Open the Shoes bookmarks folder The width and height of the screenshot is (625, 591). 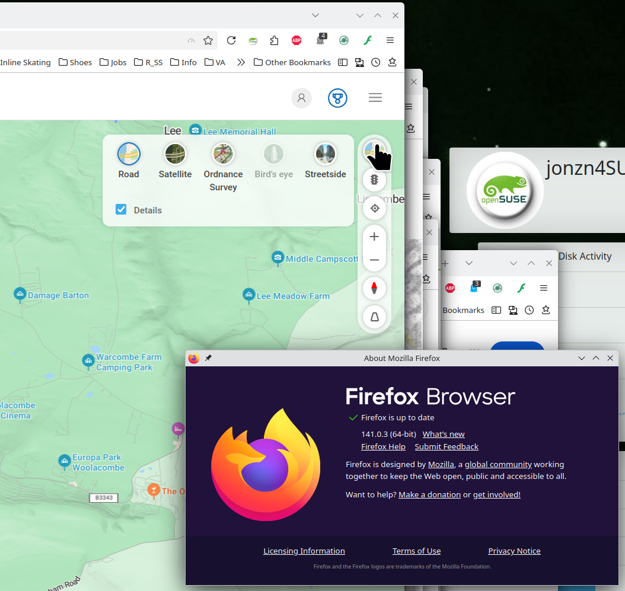coord(75,62)
